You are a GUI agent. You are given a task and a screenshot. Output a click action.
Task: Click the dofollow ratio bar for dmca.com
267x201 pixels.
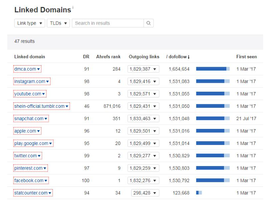coord(213,69)
